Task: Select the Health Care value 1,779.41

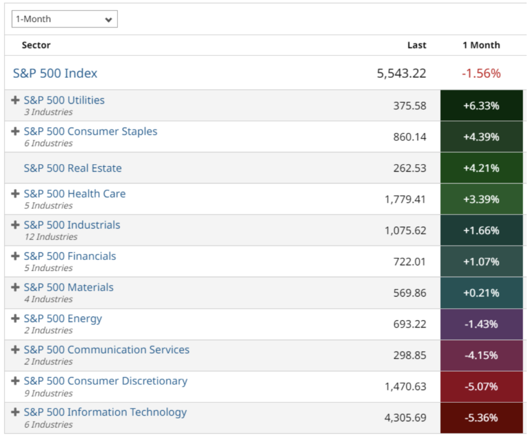Action: point(405,199)
